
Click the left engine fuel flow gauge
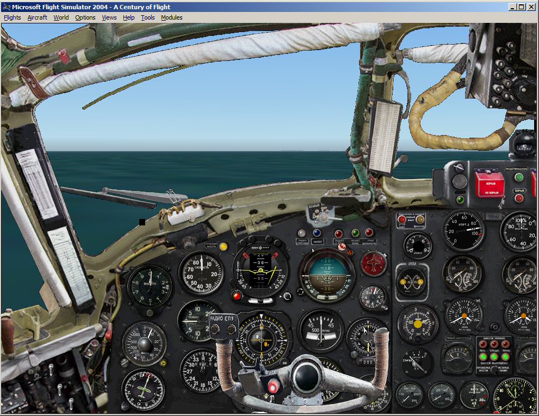tap(463, 316)
